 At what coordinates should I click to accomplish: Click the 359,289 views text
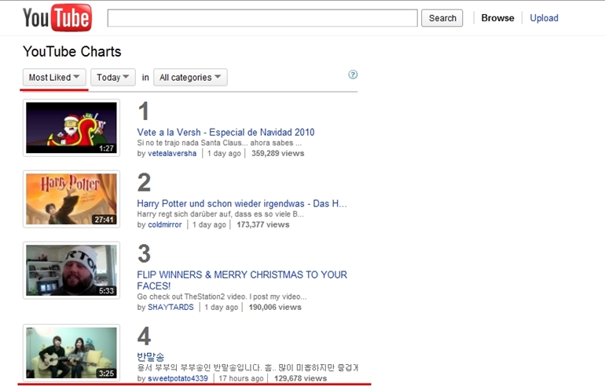coord(278,153)
